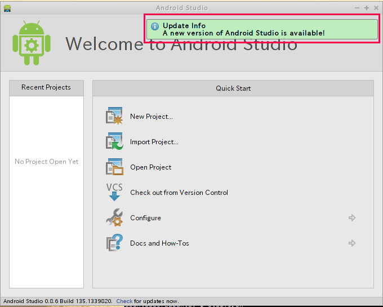The image size is (383, 307).
Task: Start a New Project...
Action: tap(151, 117)
